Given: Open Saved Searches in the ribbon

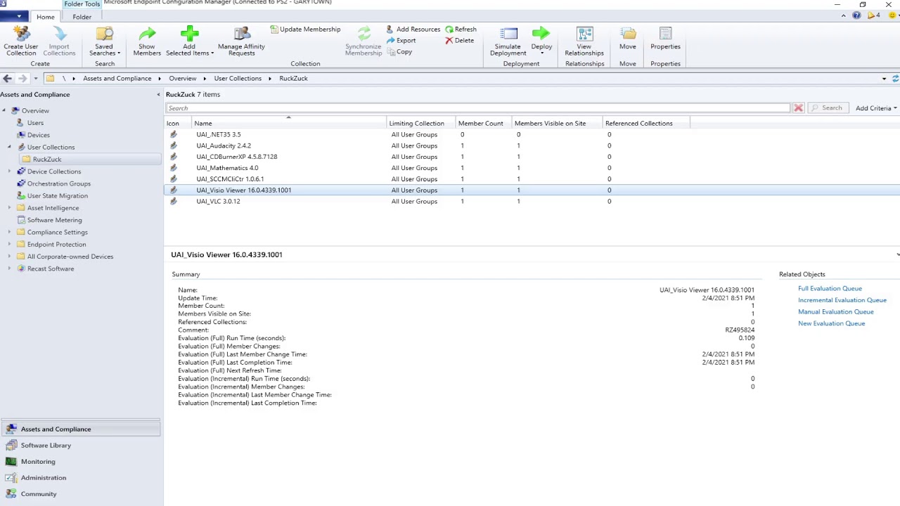Looking at the screenshot, I should click(x=104, y=41).
